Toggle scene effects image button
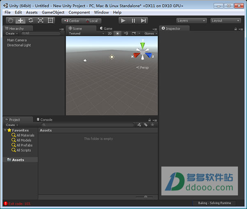Viewport: 247px width, 209px height. [134, 33]
